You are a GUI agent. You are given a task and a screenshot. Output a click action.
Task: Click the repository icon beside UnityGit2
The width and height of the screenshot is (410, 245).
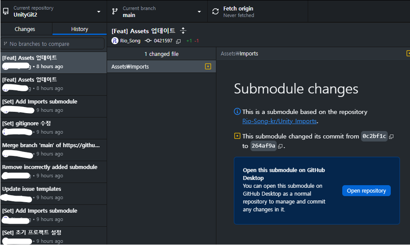pos(6,11)
